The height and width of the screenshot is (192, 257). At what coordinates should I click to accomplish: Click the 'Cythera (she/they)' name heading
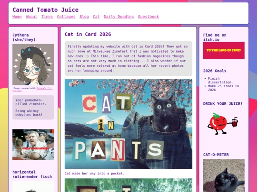(x=24, y=37)
